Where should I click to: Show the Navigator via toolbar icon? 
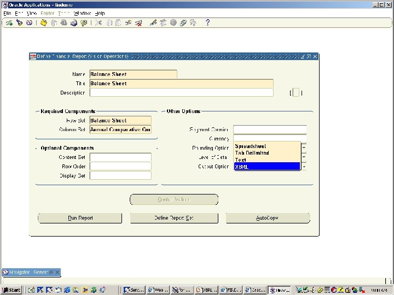click(29, 23)
